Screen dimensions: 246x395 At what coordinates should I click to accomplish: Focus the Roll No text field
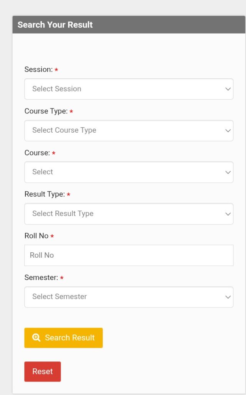coord(128,255)
